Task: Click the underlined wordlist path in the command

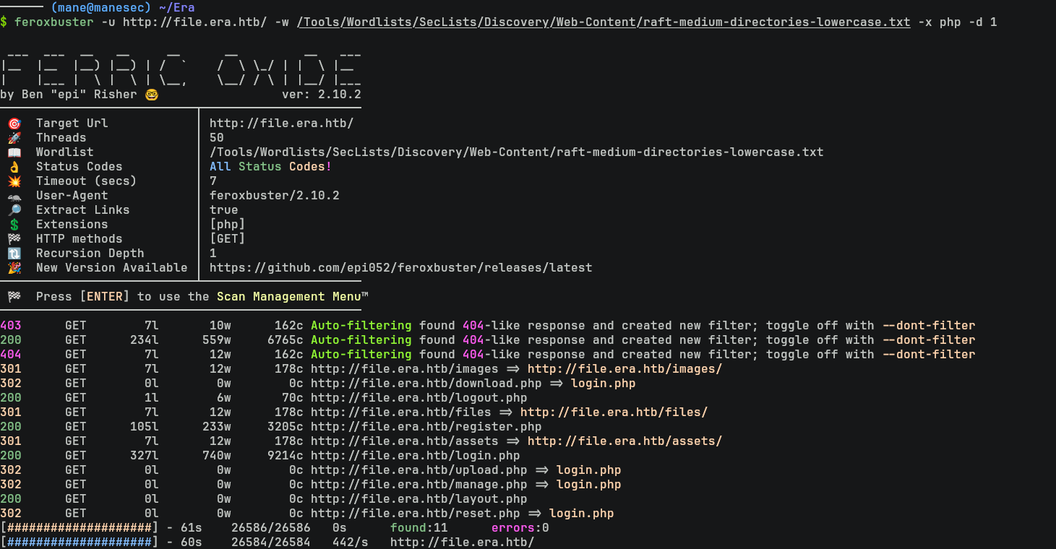Action: tap(603, 22)
